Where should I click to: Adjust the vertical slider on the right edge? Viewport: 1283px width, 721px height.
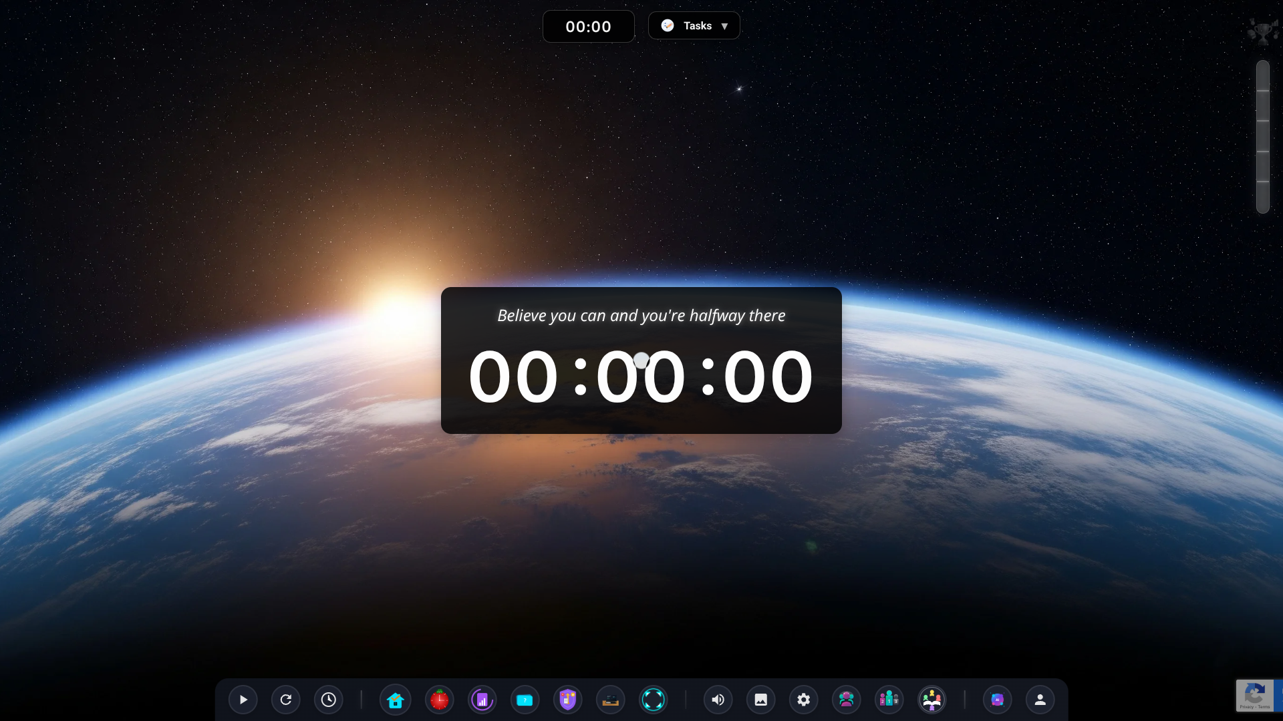1262,134
